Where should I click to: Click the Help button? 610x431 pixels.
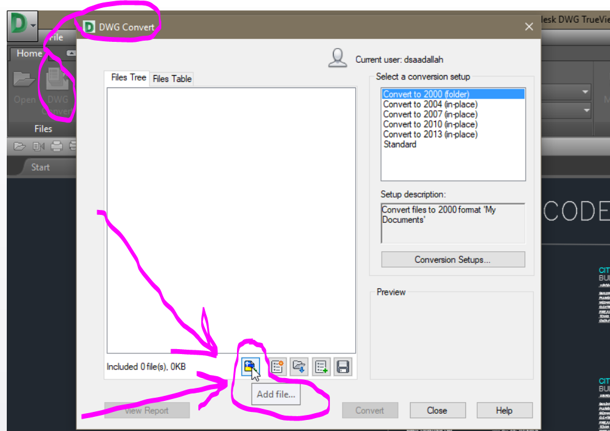click(505, 411)
